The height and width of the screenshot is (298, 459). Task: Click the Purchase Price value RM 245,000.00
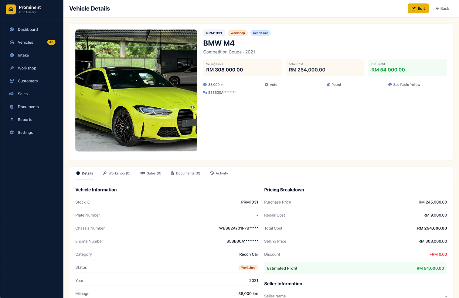[x=433, y=202]
